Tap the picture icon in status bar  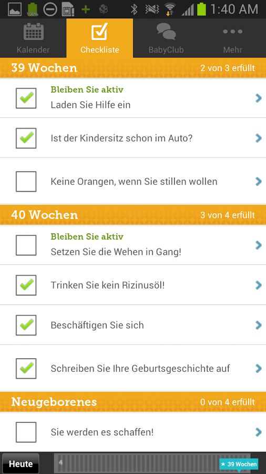point(15,9)
